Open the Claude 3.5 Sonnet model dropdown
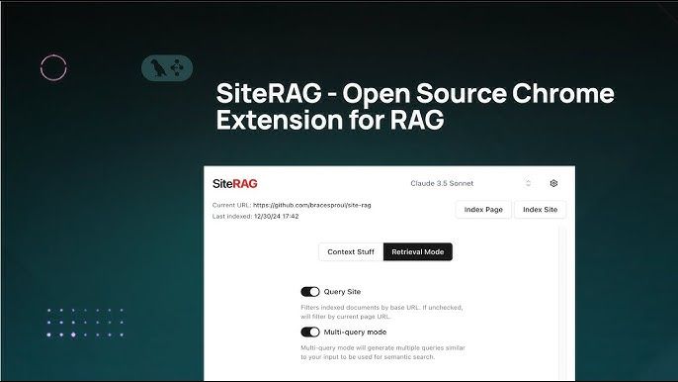The width and height of the screenshot is (678, 382). (470, 183)
